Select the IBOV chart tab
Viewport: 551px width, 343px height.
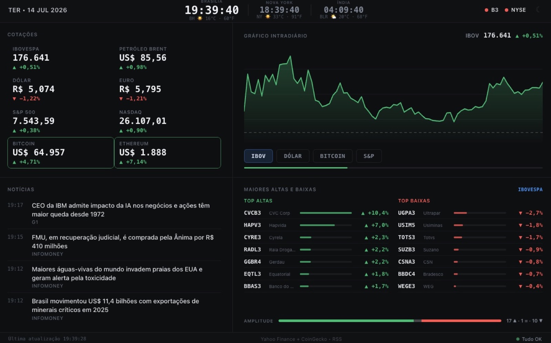tap(258, 156)
